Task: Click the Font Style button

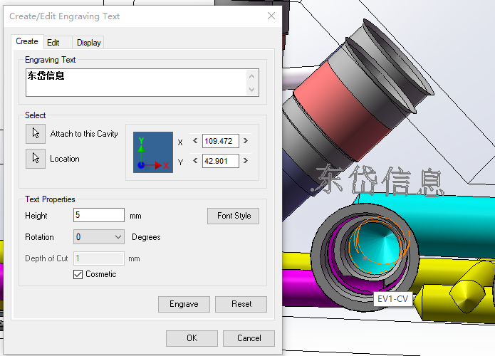Action: pyautogui.click(x=234, y=216)
